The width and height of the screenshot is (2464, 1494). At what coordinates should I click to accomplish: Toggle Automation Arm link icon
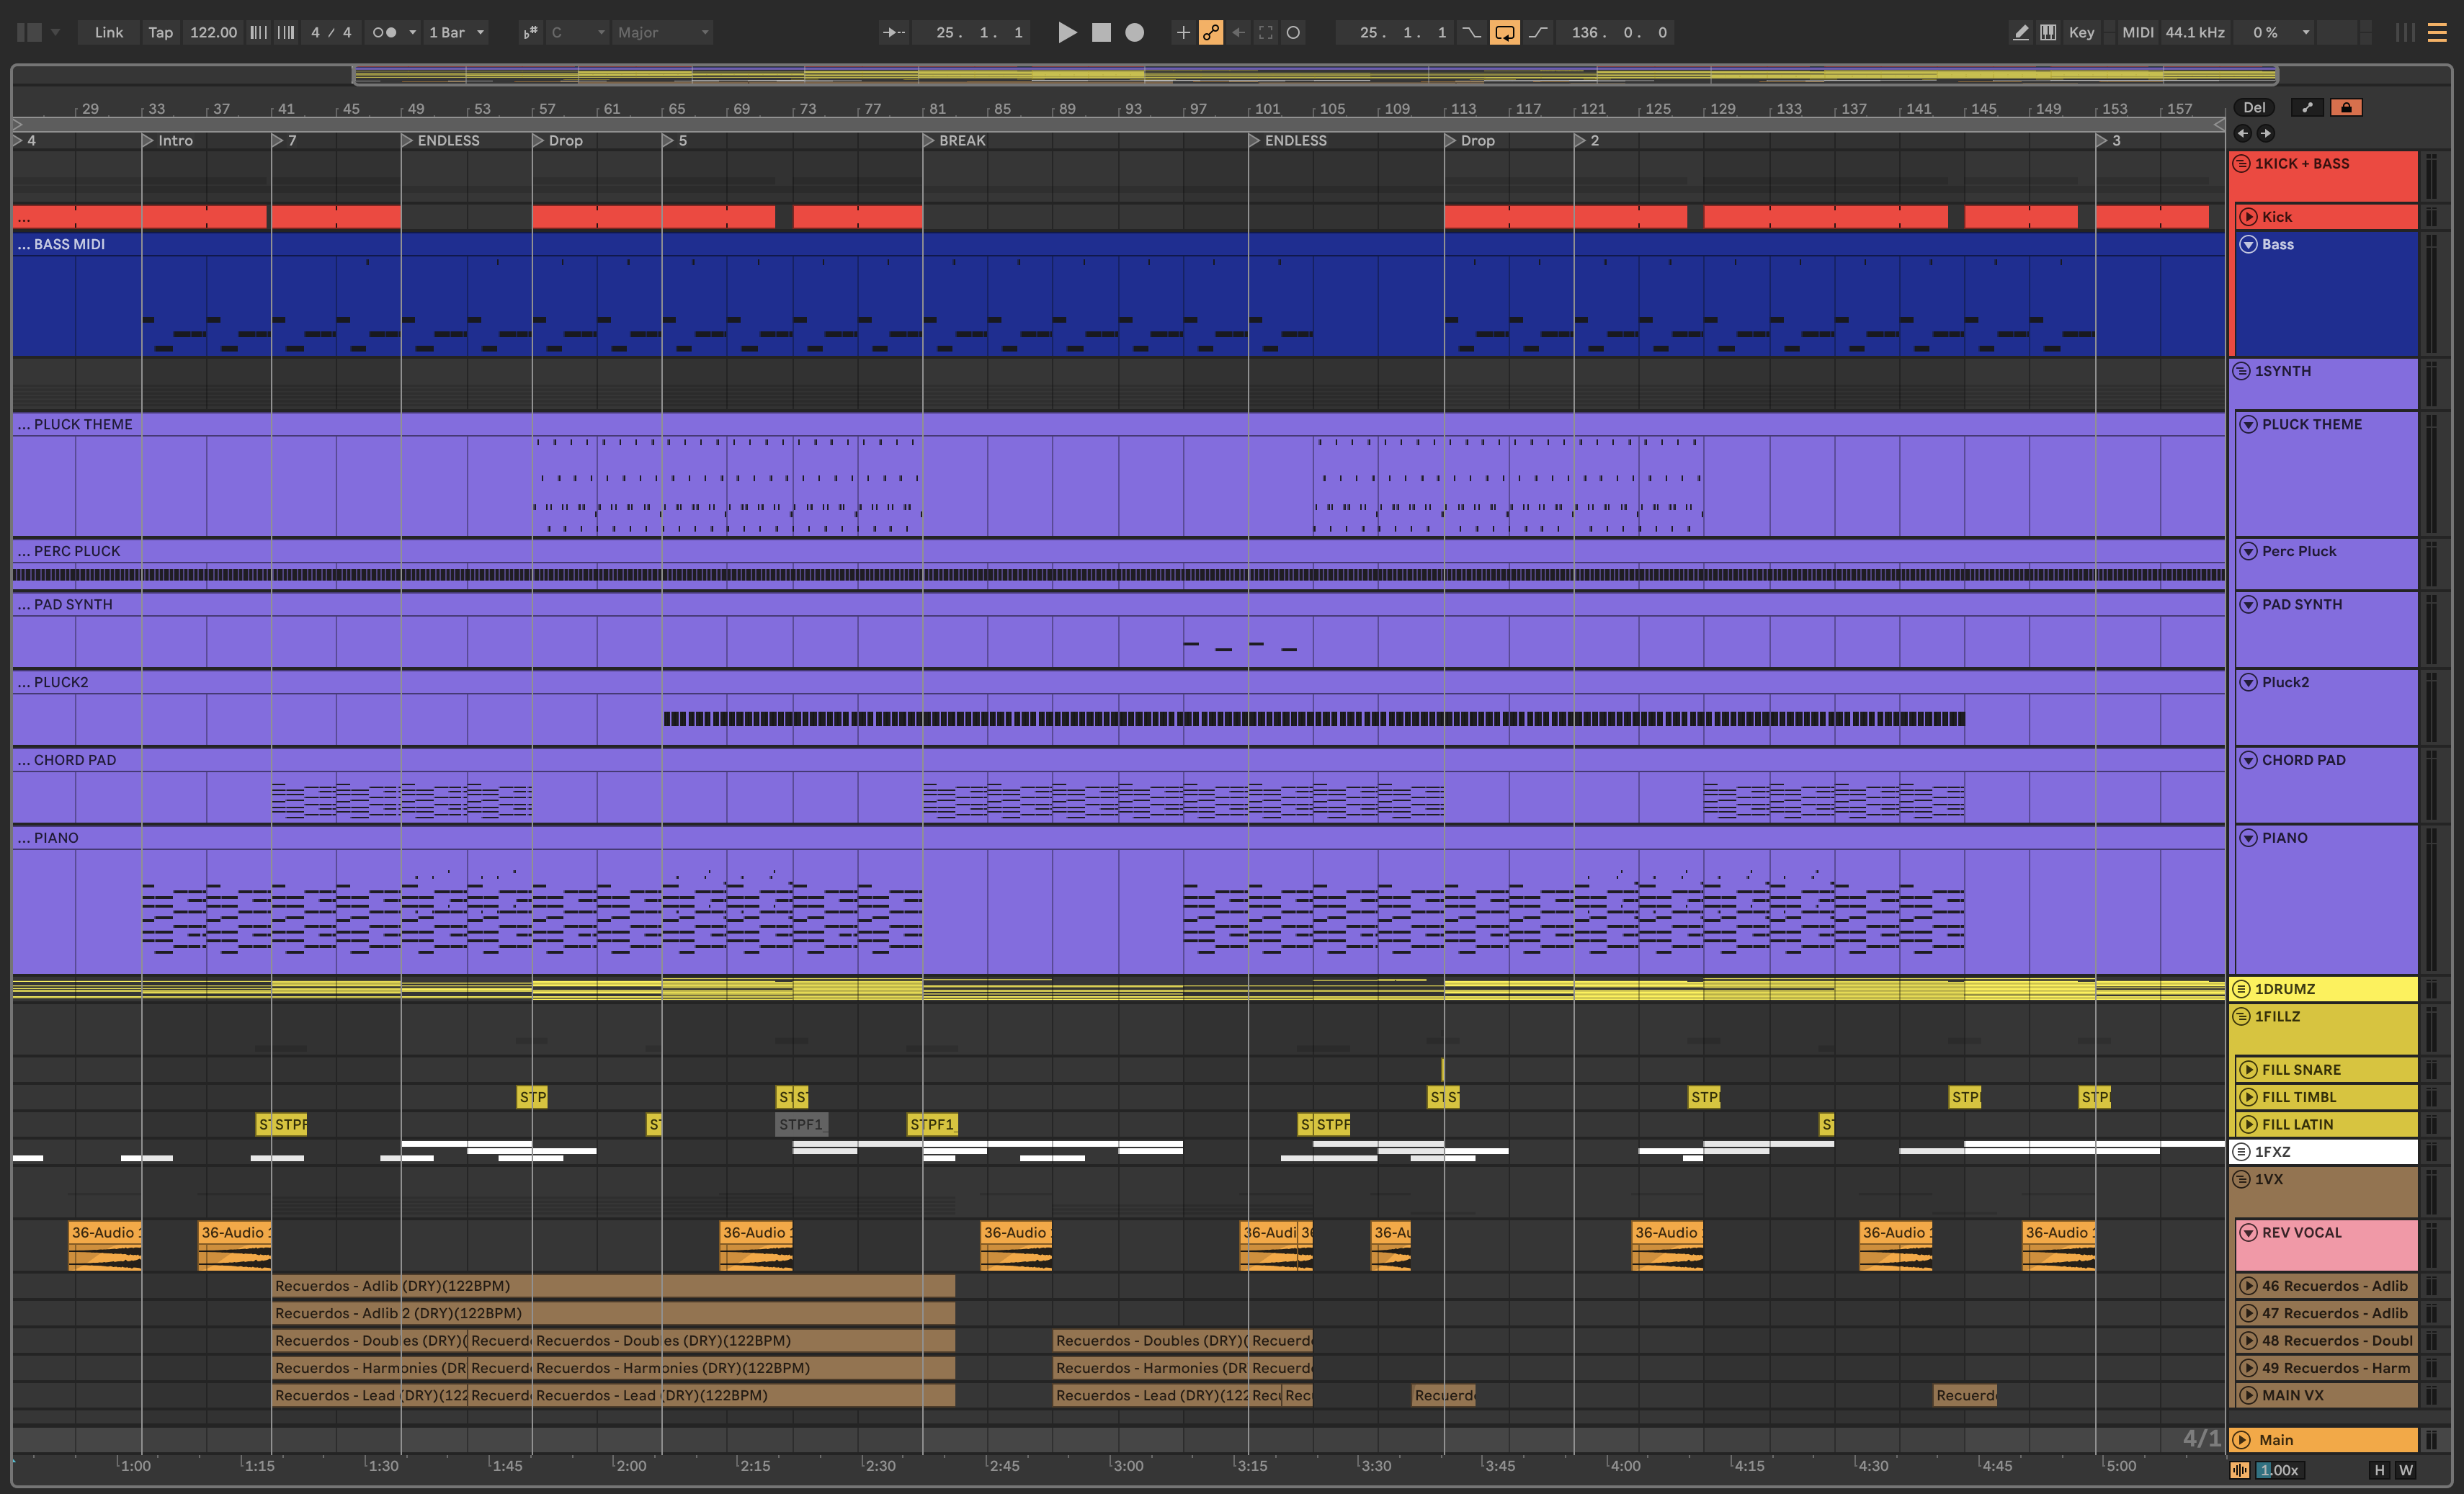(1211, 32)
